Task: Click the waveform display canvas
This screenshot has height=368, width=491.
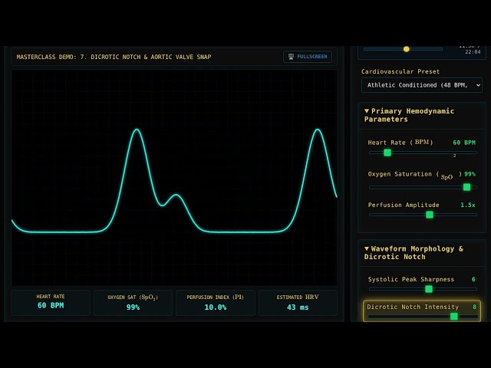Action: (x=174, y=177)
